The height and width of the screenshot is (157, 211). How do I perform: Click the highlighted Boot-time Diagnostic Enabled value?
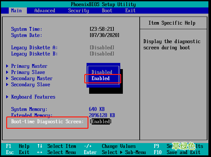tap(100, 121)
